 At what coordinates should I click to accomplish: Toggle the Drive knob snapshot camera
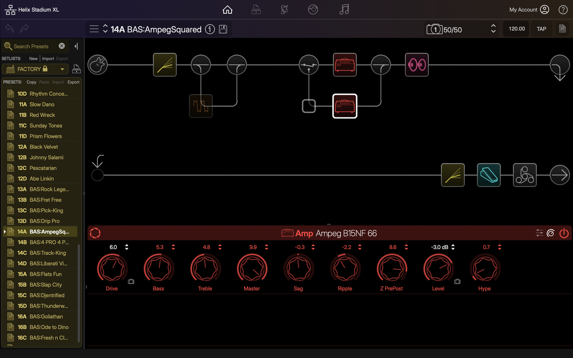click(x=131, y=282)
